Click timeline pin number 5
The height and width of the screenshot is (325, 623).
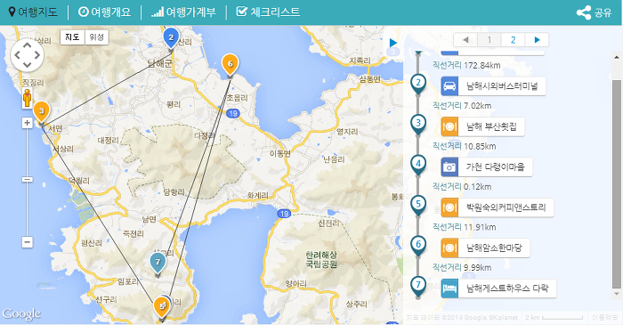418,206
